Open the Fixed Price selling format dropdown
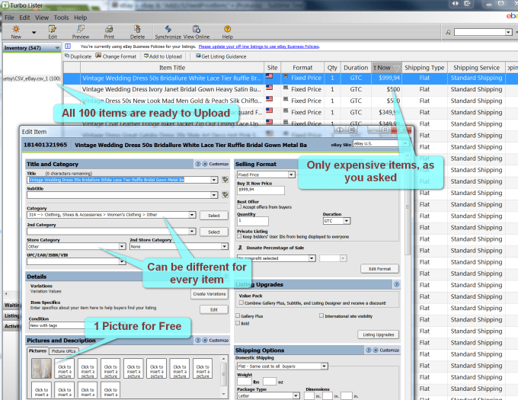The height and width of the screenshot is (400, 518). click(x=292, y=174)
